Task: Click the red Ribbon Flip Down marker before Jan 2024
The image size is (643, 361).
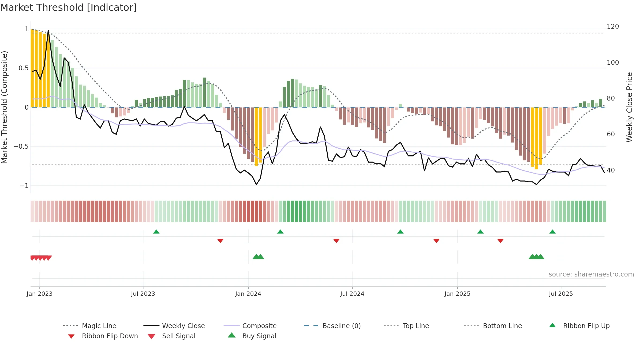Action: pos(220,241)
